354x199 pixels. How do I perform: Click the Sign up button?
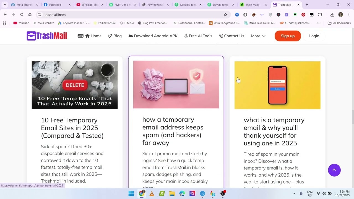[x=288, y=36]
